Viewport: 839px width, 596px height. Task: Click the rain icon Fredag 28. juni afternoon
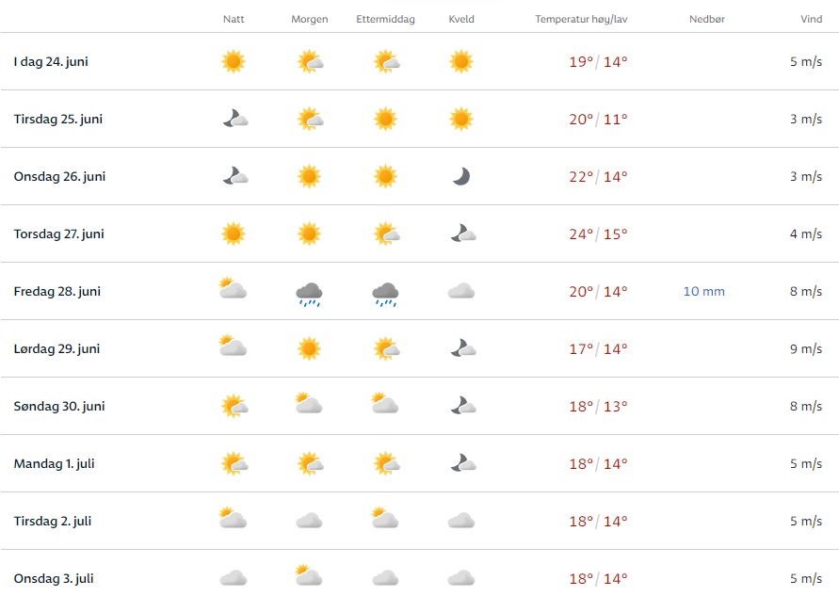pos(385,294)
